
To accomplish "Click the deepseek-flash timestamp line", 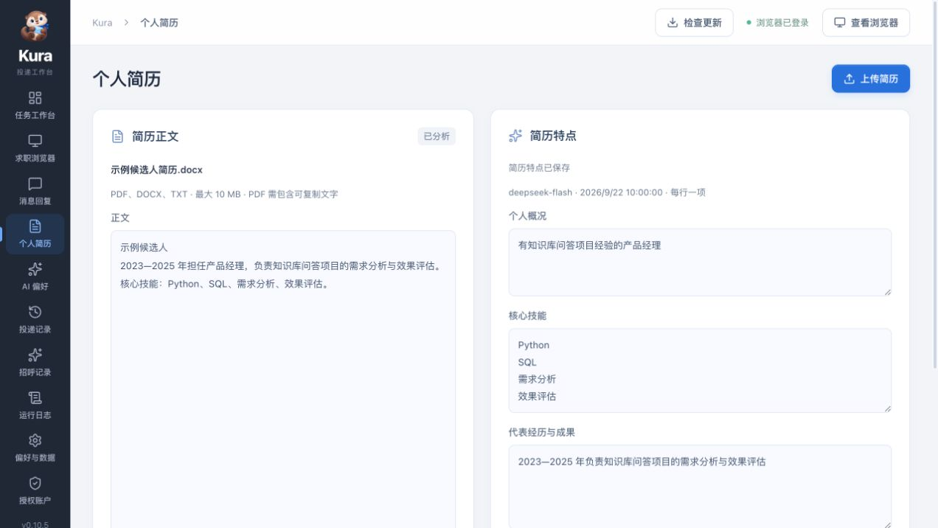I will [x=607, y=192].
